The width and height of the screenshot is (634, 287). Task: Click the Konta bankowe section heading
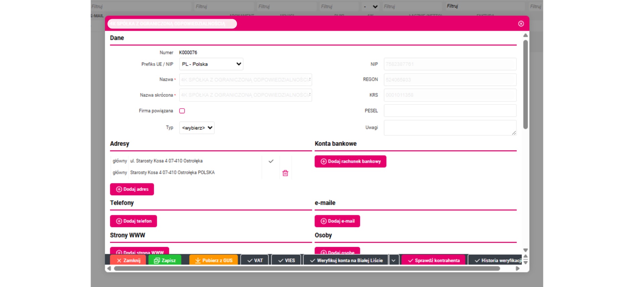tap(336, 144)
